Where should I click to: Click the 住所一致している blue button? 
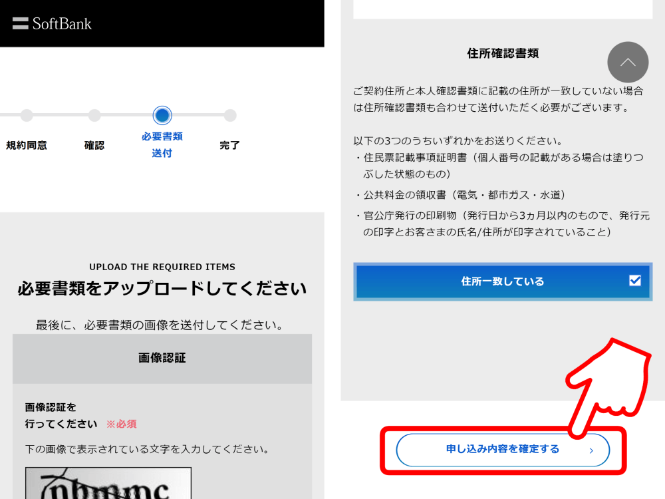click(503, 281)
